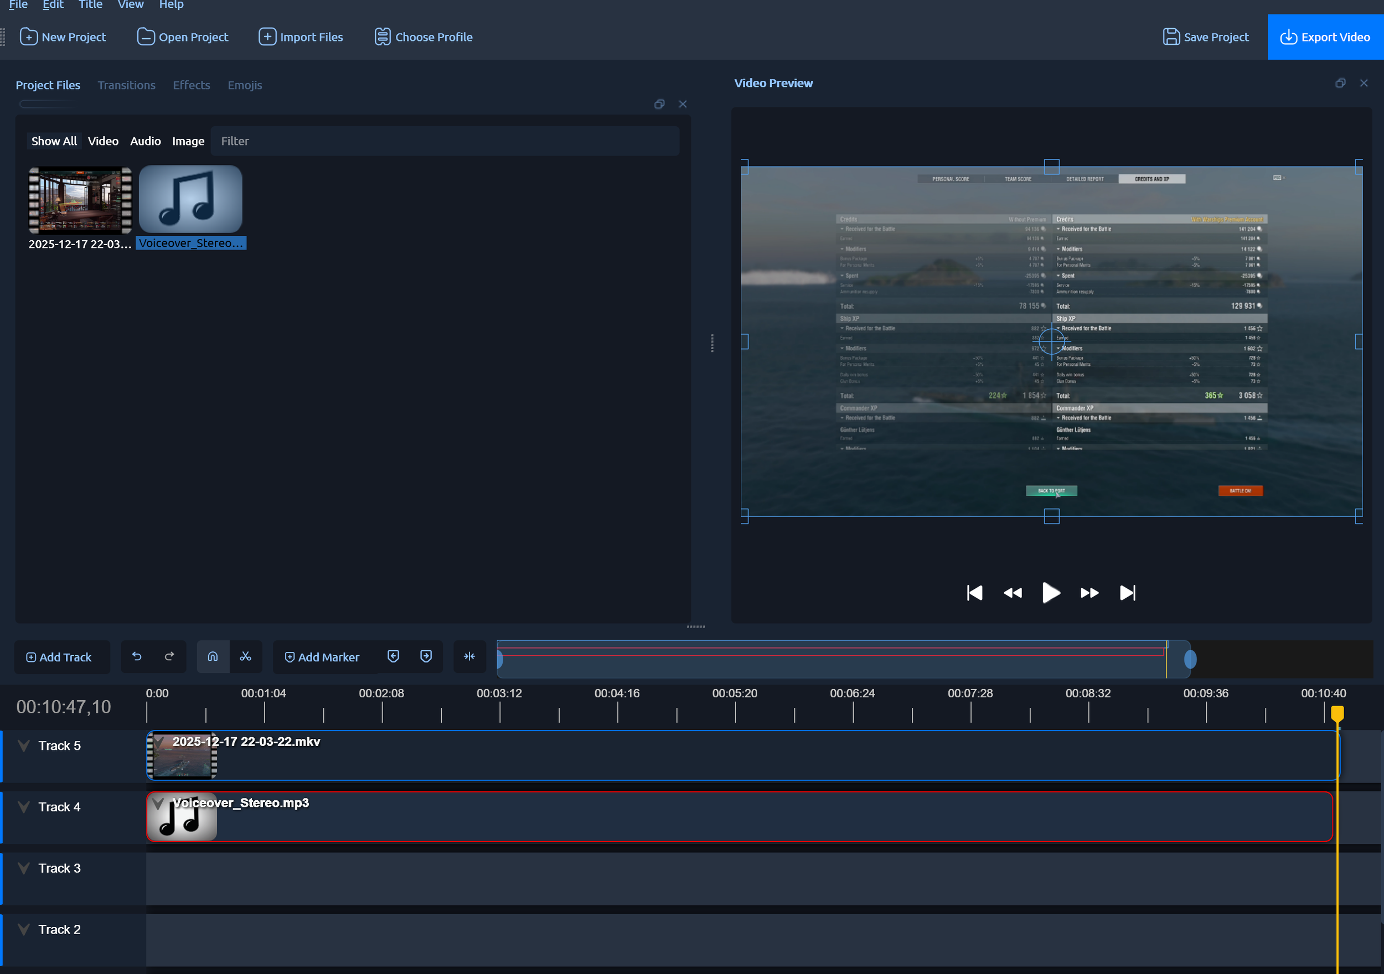
Task: Click the fast forward button
Action: [1088, 593]
